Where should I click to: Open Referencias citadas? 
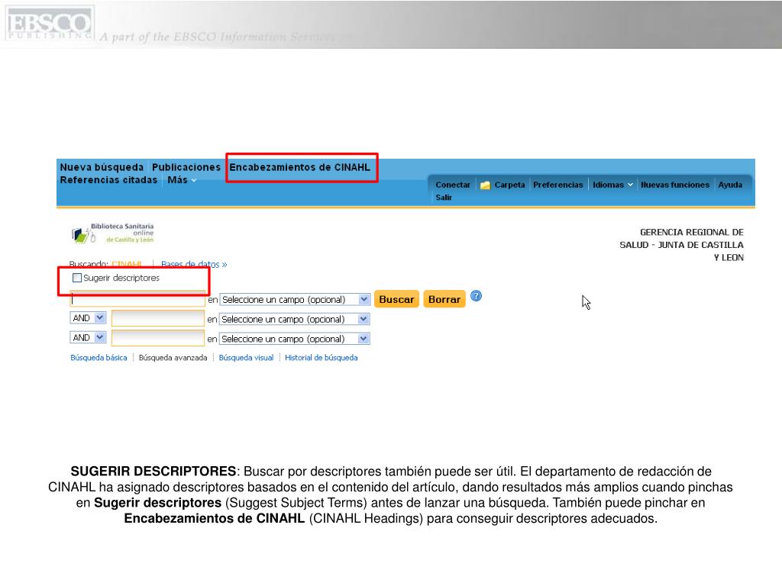pyautogui.click(x=108, y=180)
